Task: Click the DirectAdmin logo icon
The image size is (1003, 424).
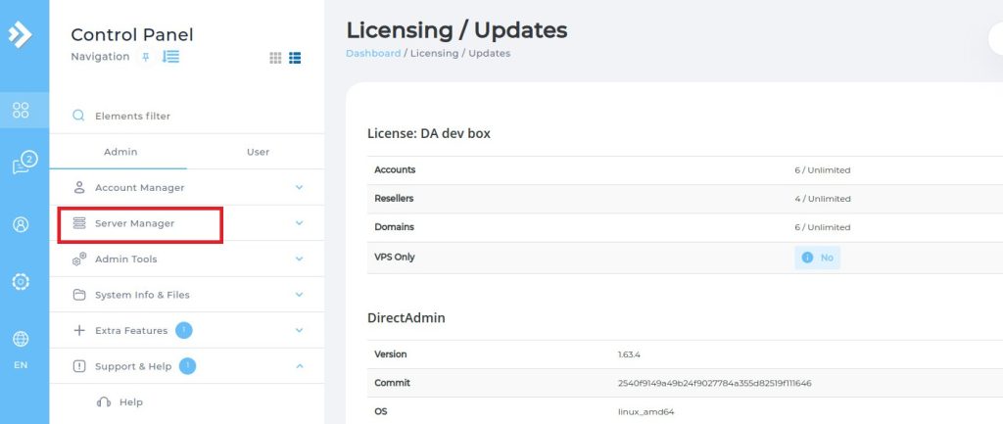Action: 20,35
